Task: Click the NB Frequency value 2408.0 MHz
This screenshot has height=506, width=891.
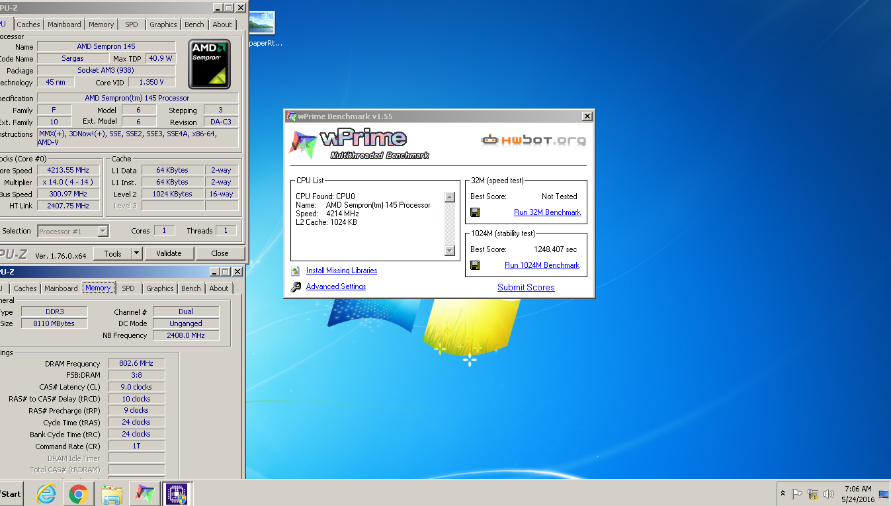Action: 185,335
